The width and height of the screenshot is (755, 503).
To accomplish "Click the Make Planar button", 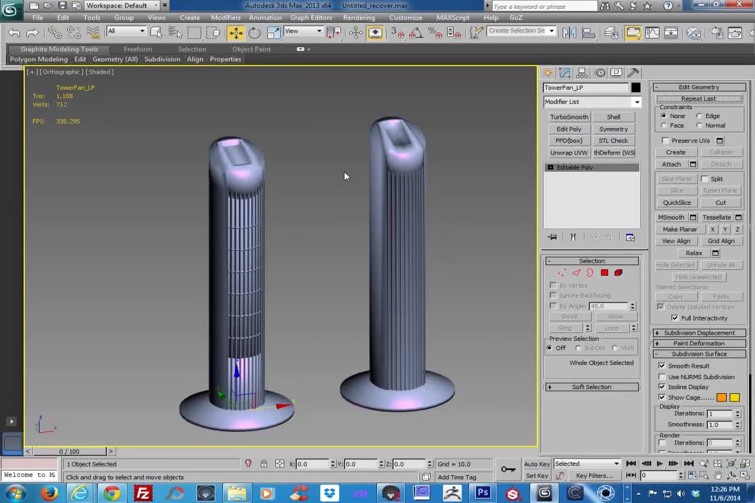I will tap(680, 230).
